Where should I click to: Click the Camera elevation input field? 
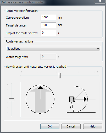[48, 18]
